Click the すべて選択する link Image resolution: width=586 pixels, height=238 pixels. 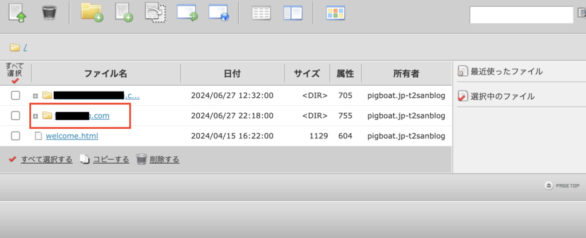click(46, 160)
